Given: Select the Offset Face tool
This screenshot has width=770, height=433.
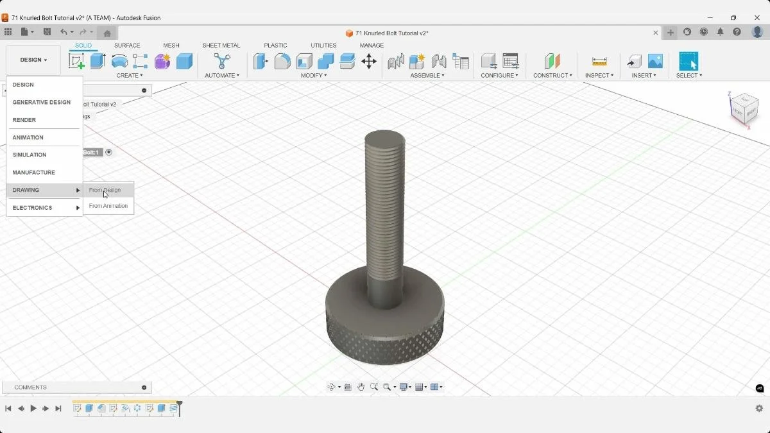Looking at the screenshot, I should point(347,62).
